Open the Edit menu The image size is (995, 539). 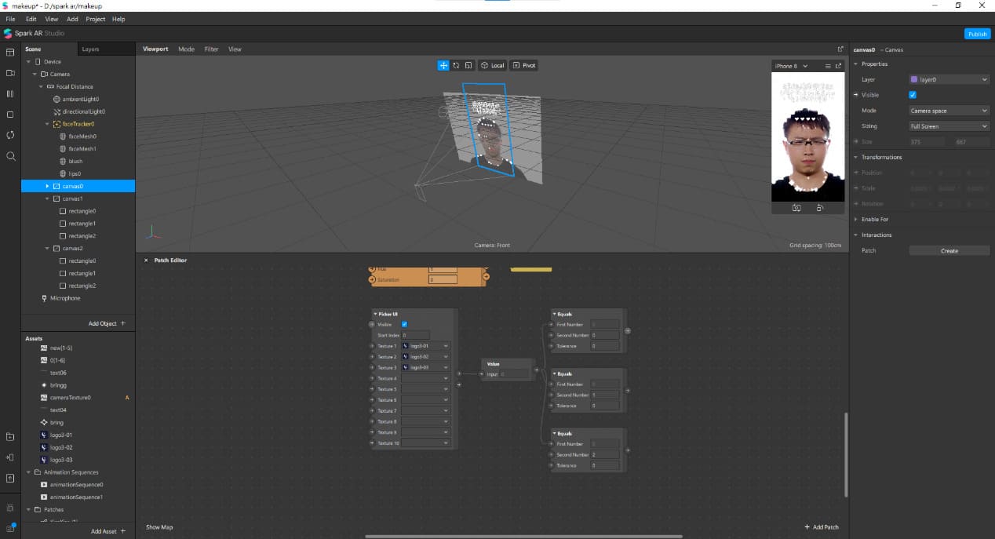tap(31, 19)
